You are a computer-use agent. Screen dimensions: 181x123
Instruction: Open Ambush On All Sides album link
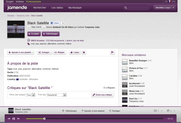(63, 27)
